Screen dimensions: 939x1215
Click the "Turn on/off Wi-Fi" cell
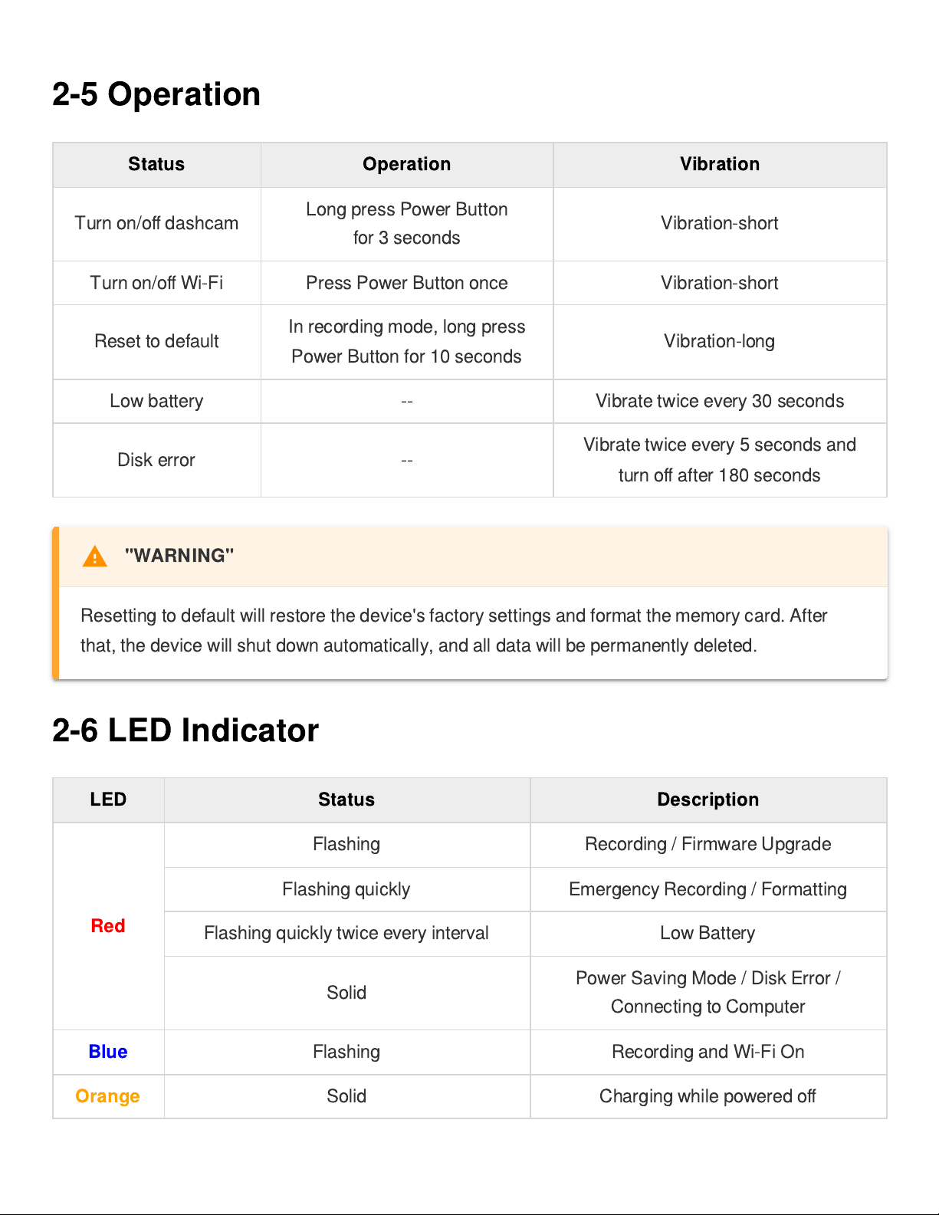click(156, 283)
